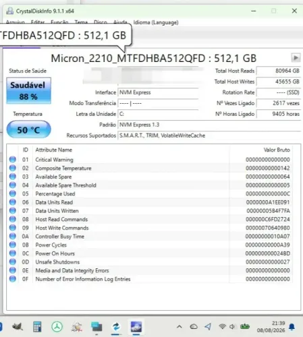Open the Tema menu

[81, 22]
